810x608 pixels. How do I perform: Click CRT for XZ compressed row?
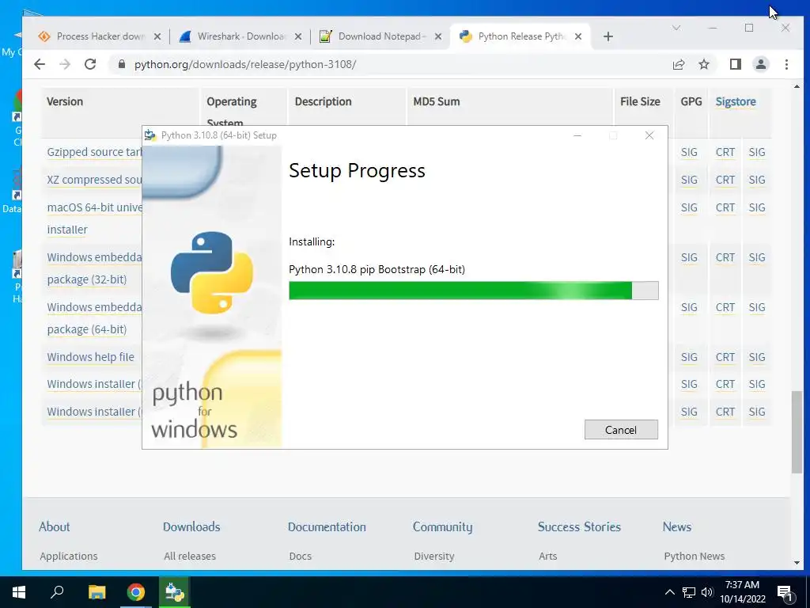click(725, 180)
